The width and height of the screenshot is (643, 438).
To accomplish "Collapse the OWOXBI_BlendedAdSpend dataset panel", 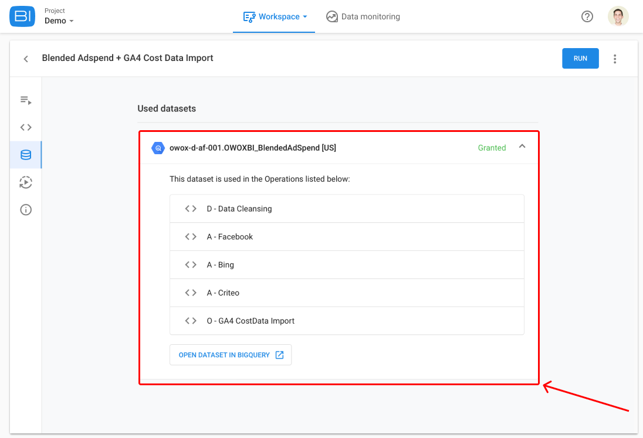I will [522, 146].
